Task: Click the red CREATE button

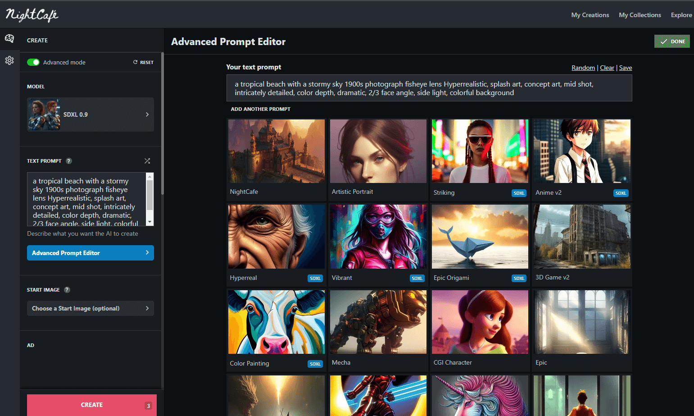Action: tap(92, 405)
